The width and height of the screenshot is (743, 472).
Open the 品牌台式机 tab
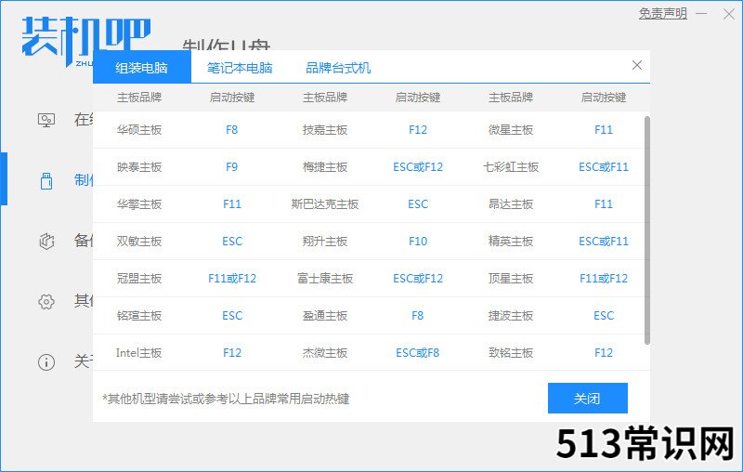338,67
